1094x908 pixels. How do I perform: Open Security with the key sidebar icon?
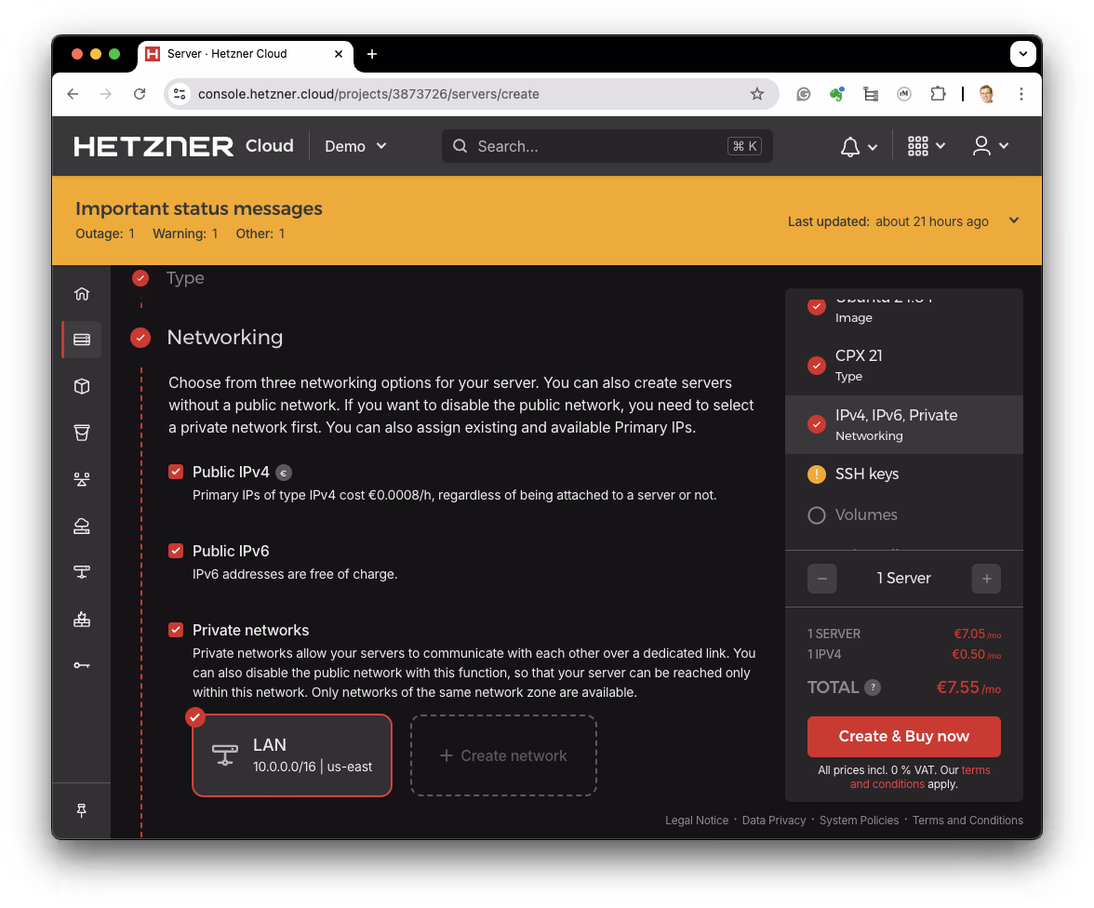pyautogui.click(x=81, y=664)
